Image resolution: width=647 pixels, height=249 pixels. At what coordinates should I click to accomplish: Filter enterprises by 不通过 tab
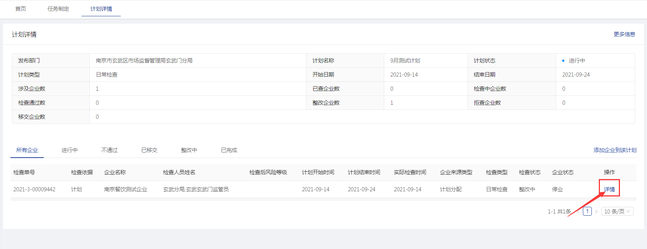pyautogui.click(x=109, y=150)
